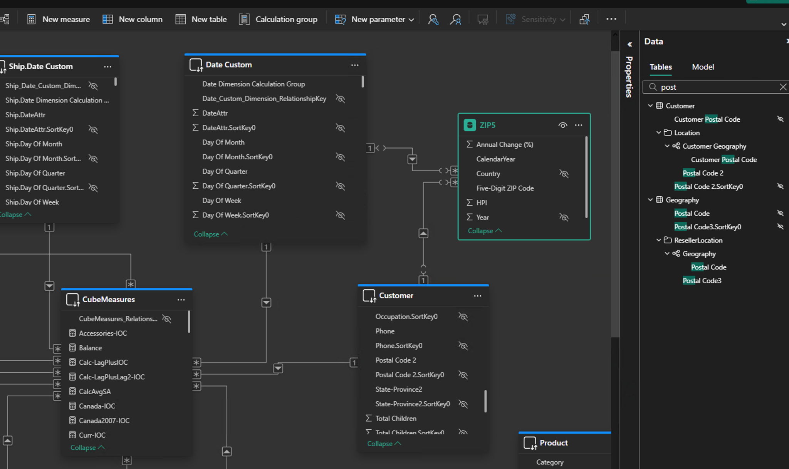Viewport: 789px width, 469px height.
Task: Click the New table icon
Action: pos(180,19)
